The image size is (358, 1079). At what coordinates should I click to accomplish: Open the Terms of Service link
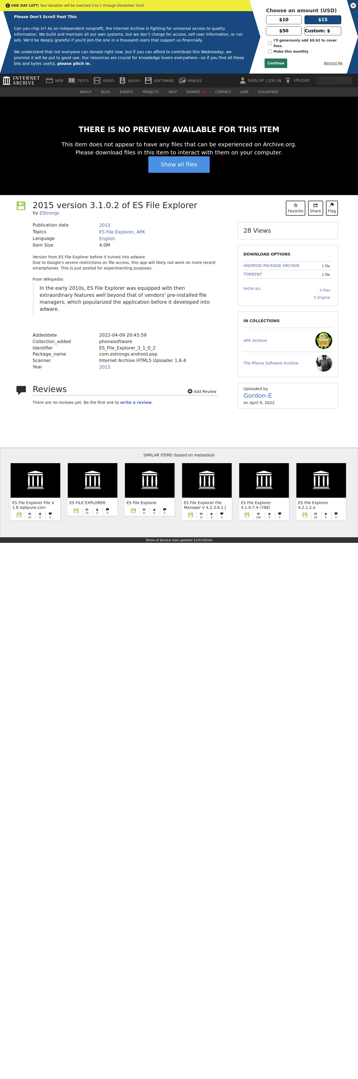179,540
